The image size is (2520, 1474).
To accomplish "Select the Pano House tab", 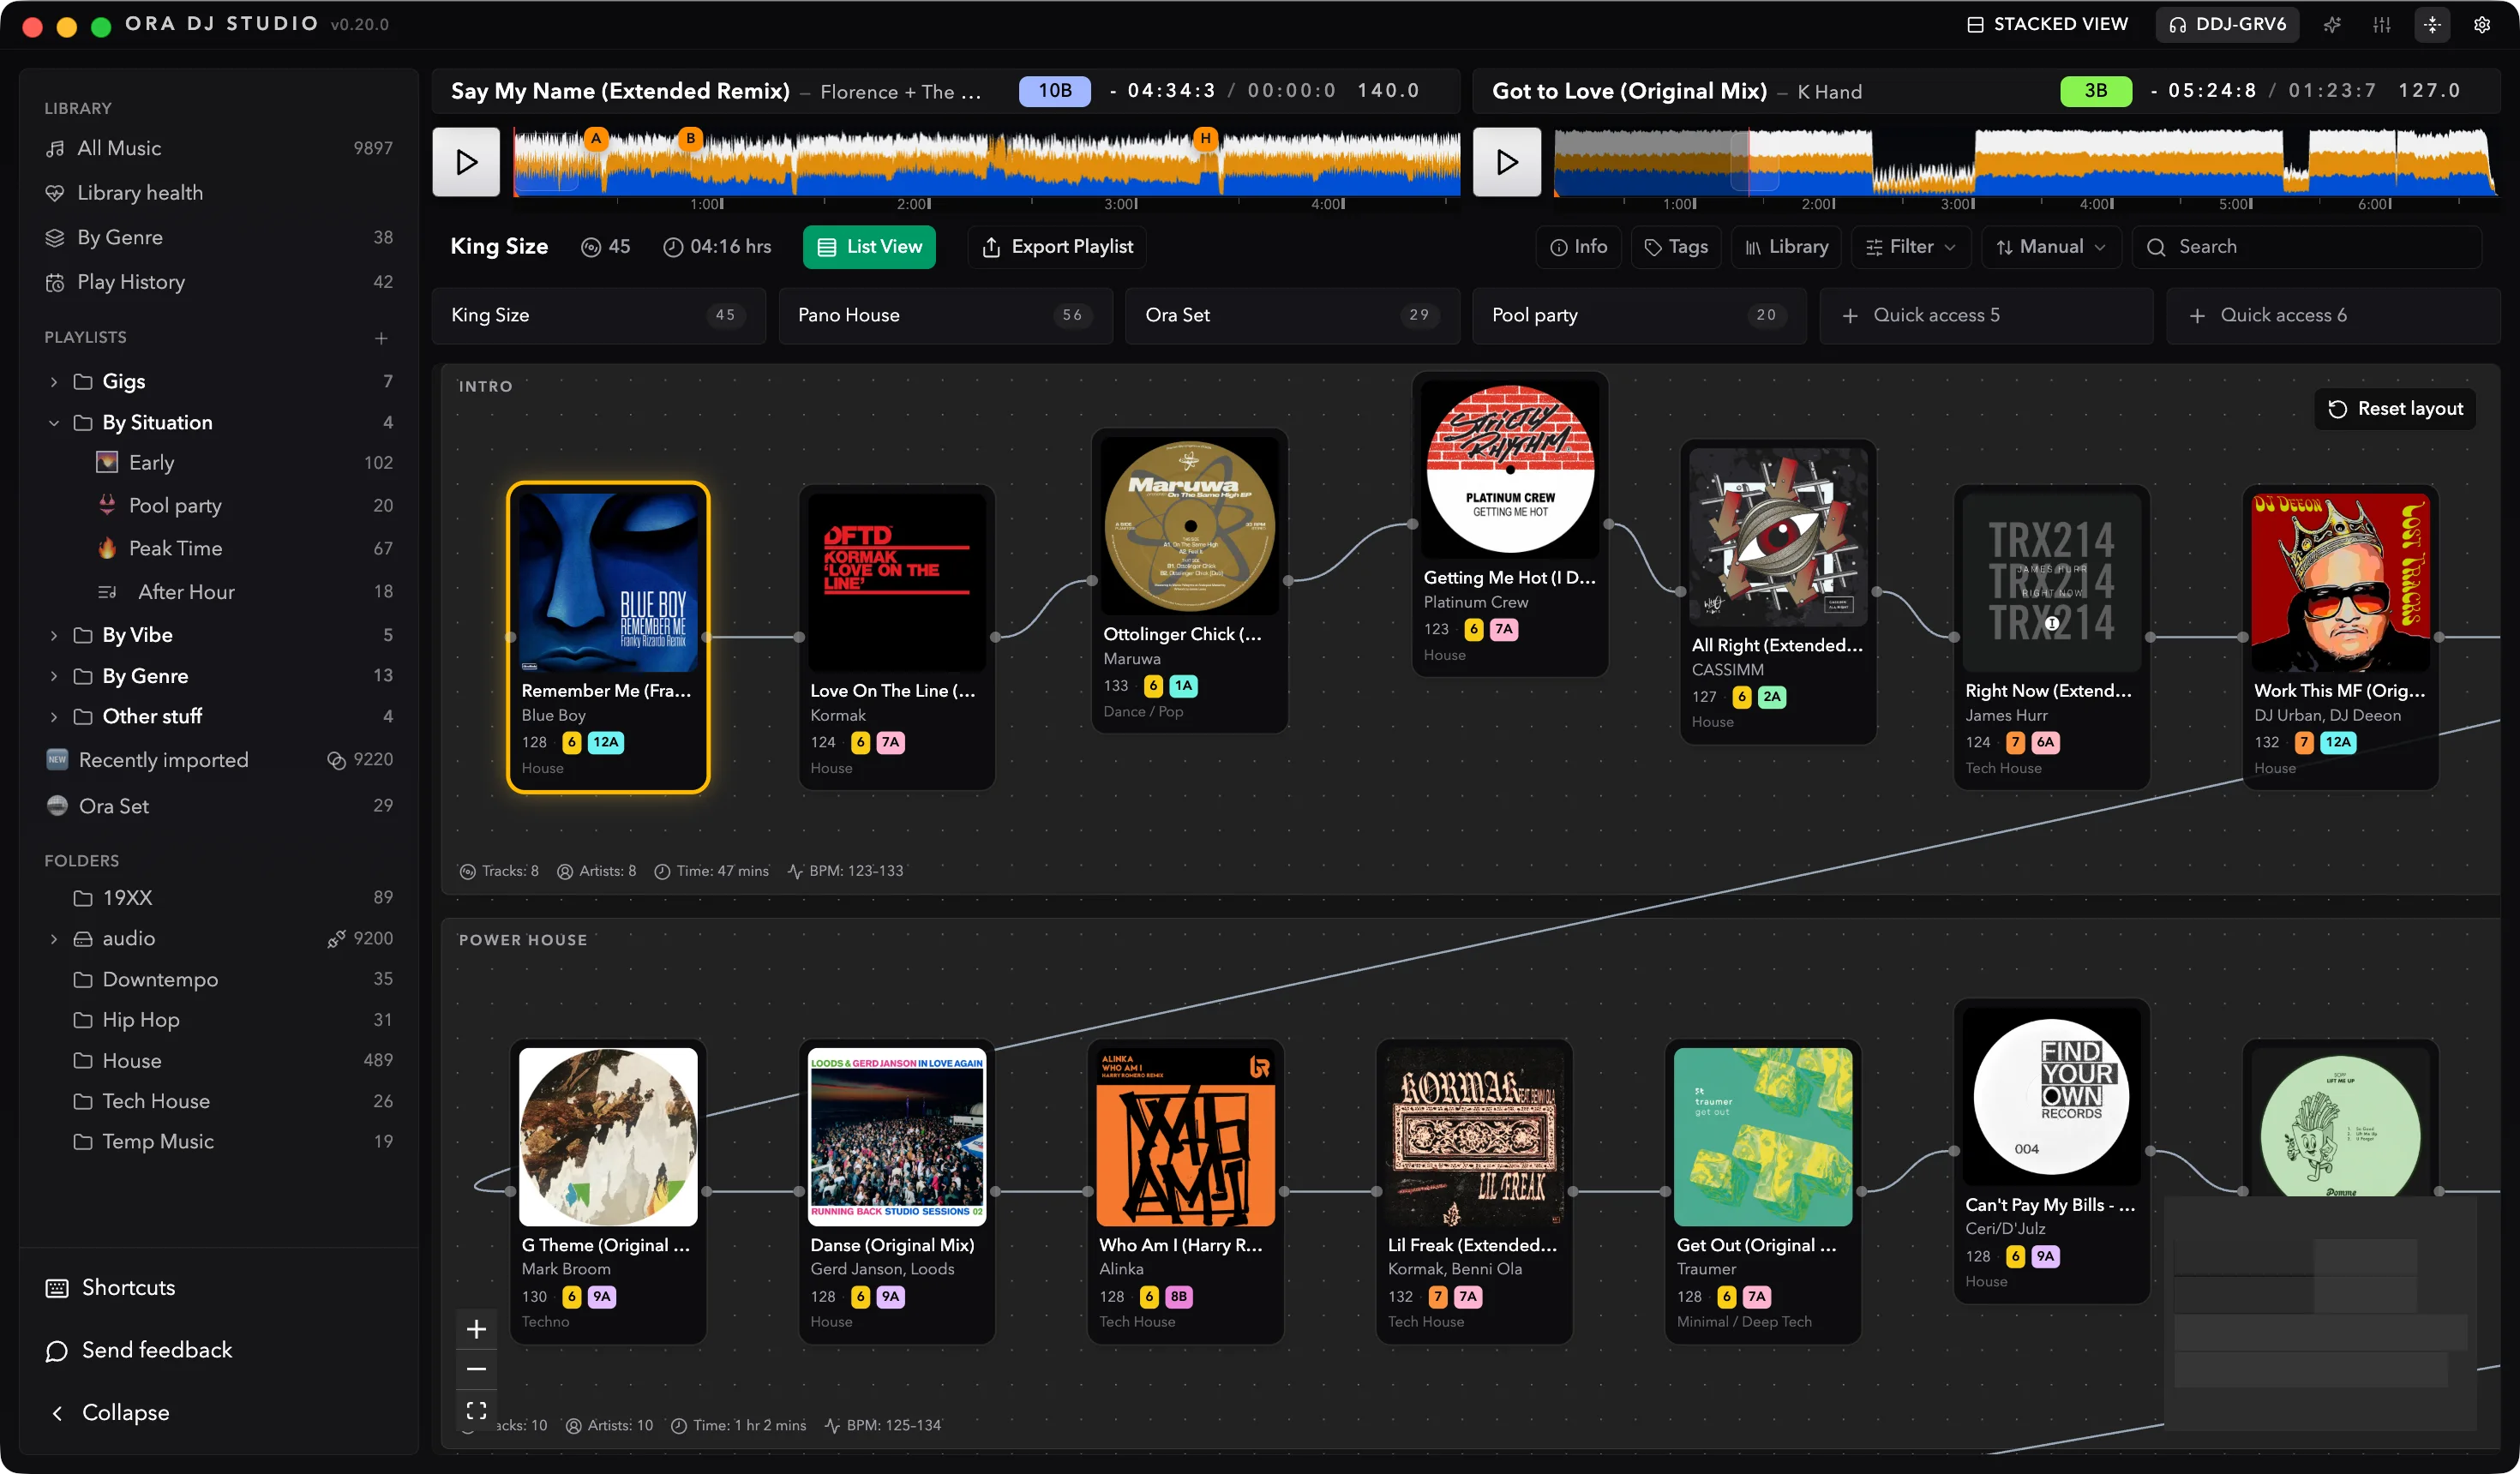I will coord(945,316).
